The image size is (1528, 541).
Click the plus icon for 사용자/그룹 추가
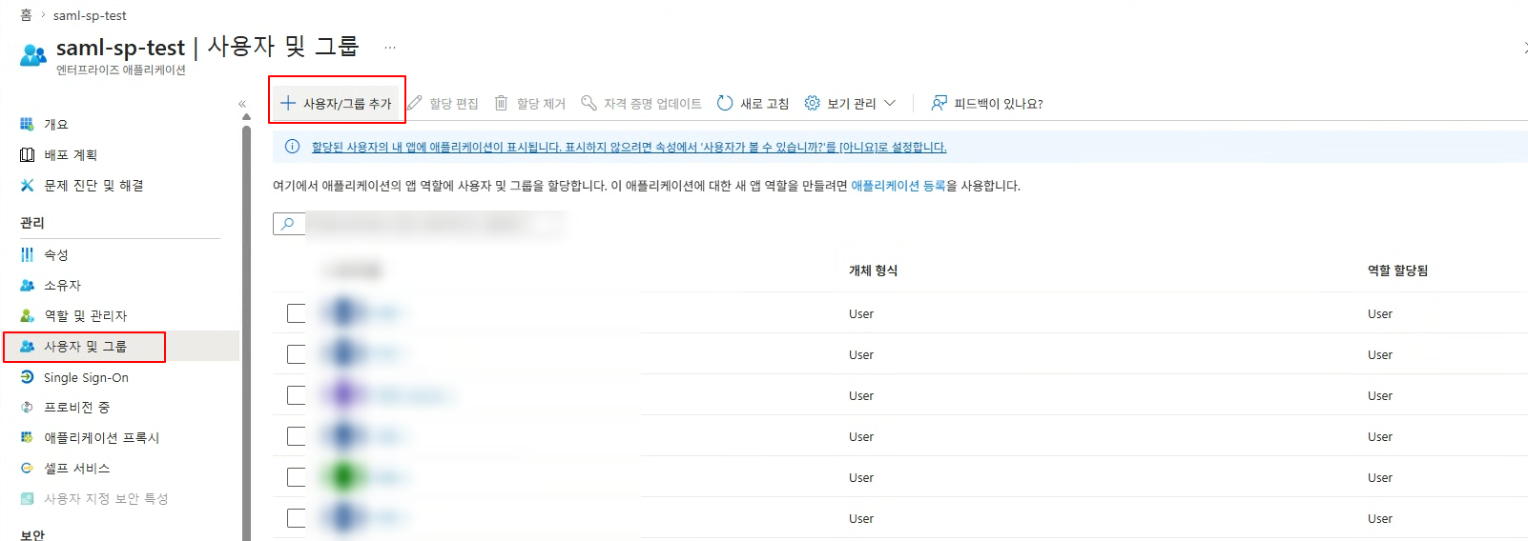pyautogui.click(x=288, y=103)
